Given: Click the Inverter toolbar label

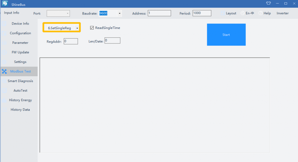Looking at the screenshot, I should coord(283,13).
